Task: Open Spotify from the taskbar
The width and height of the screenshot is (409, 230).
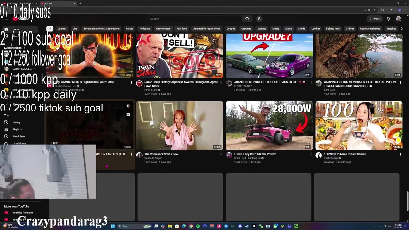Action: click(x=198, y=226)
